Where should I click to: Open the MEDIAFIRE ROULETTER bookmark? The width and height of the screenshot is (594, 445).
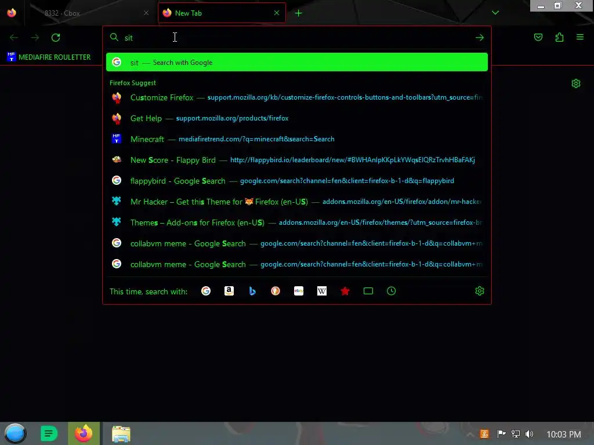pyautogui.click(x=49, y=57)
